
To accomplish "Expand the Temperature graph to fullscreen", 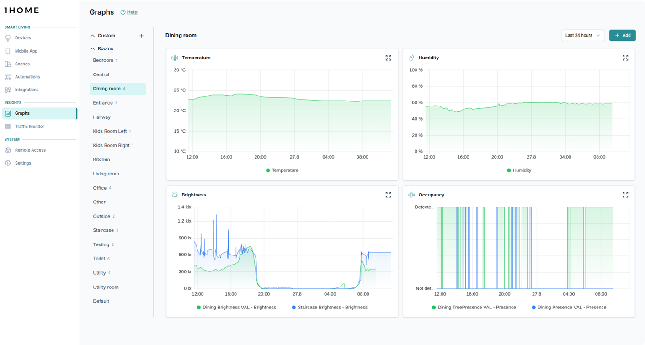I will coord(388,58).
